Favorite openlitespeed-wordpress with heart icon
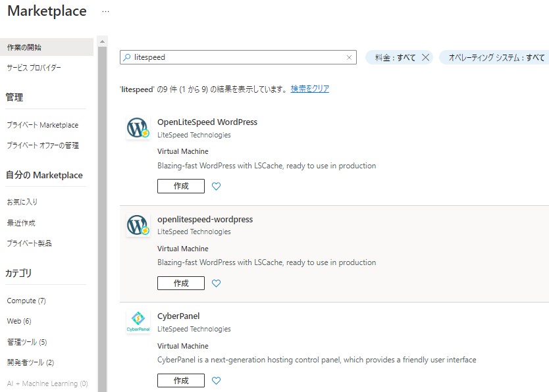549x392 pixels. [217, 283]
